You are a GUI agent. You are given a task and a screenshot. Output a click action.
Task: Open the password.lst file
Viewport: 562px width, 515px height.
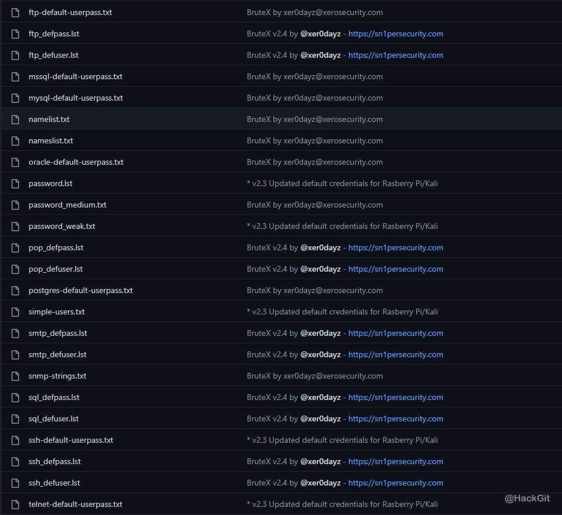50,183
